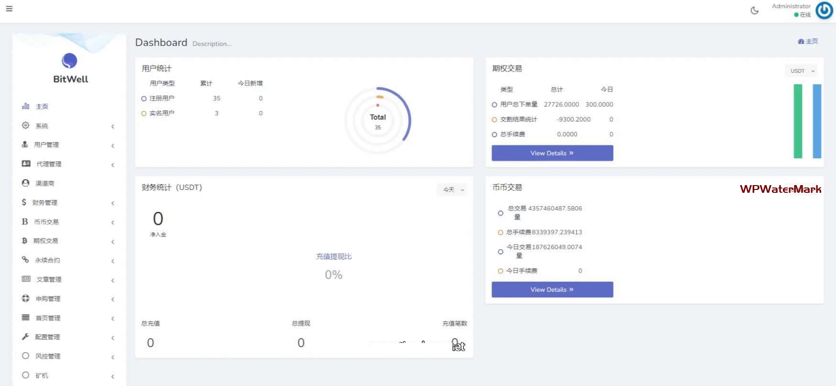This screenshot has width=836, height=386.
Task: Open the 主页 sidebar menu item
Action: click(42, 106)
